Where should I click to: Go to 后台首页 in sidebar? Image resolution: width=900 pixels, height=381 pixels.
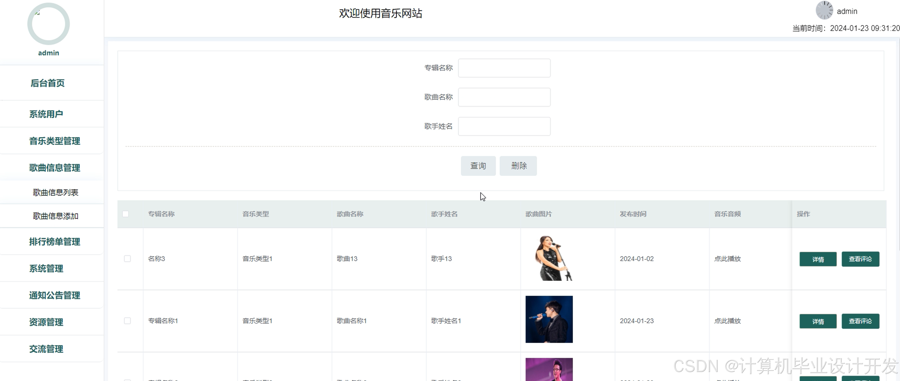click(x=48, y=83)
